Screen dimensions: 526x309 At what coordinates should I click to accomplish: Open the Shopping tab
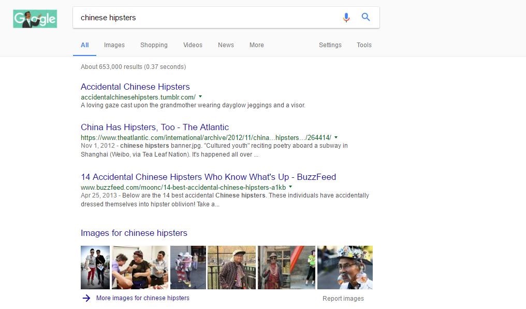coord(154,45)
